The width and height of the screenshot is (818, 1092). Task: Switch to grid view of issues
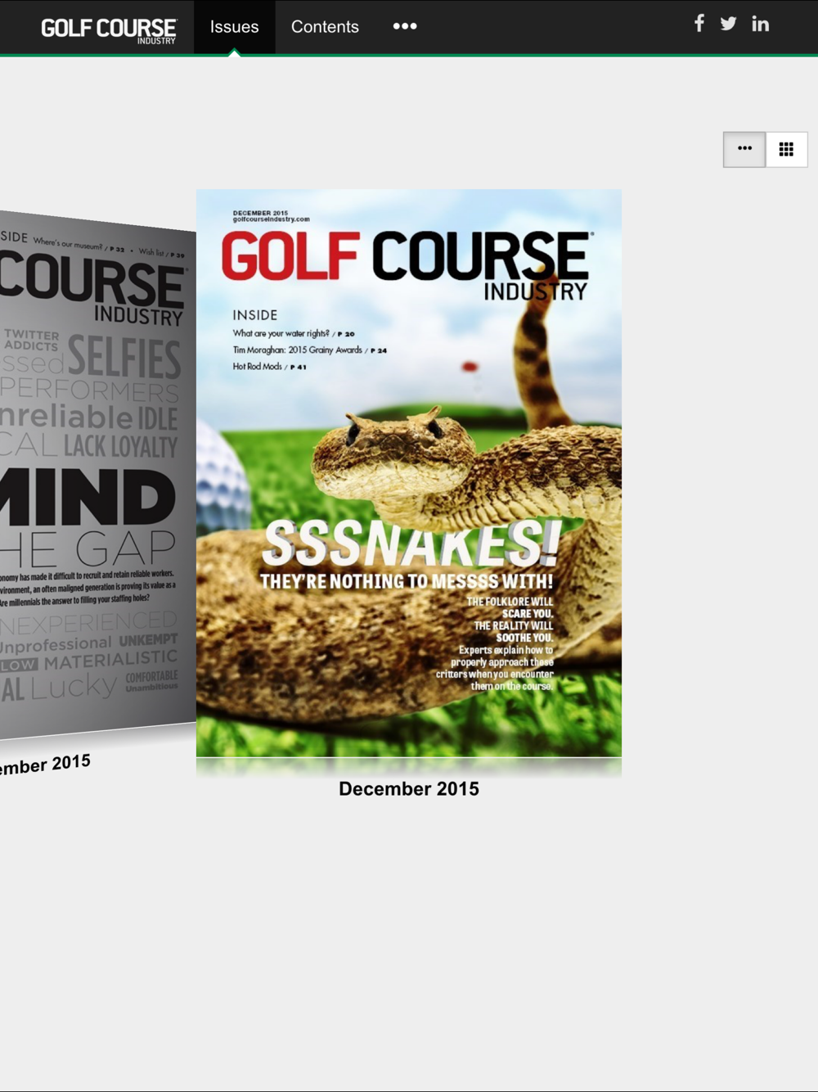click(x=786, y=149)
